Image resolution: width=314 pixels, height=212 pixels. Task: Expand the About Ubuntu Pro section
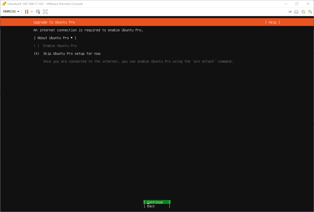pyautogui.click(x=55, y=38)
